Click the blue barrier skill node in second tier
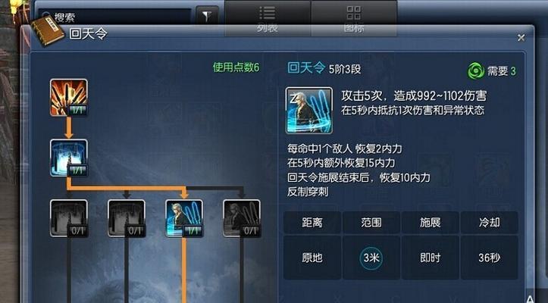The height and width of the screenshot is (303, 548). click(x=69, y=158)
